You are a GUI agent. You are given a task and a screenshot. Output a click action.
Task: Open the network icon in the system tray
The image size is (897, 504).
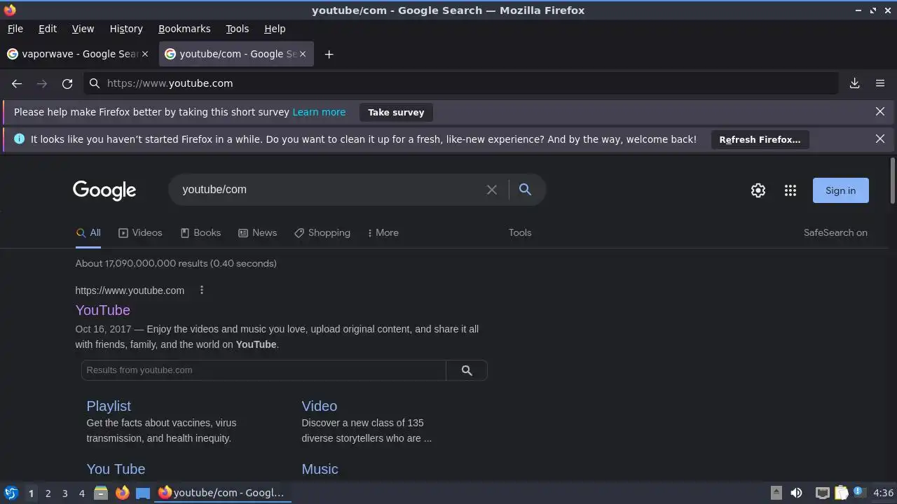[823, 493]
